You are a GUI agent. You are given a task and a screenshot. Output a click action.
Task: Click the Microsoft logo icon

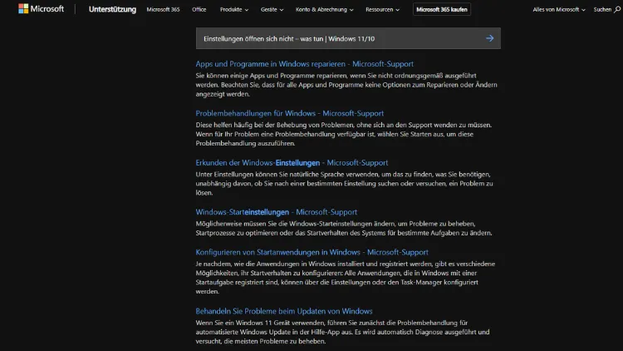23,9
